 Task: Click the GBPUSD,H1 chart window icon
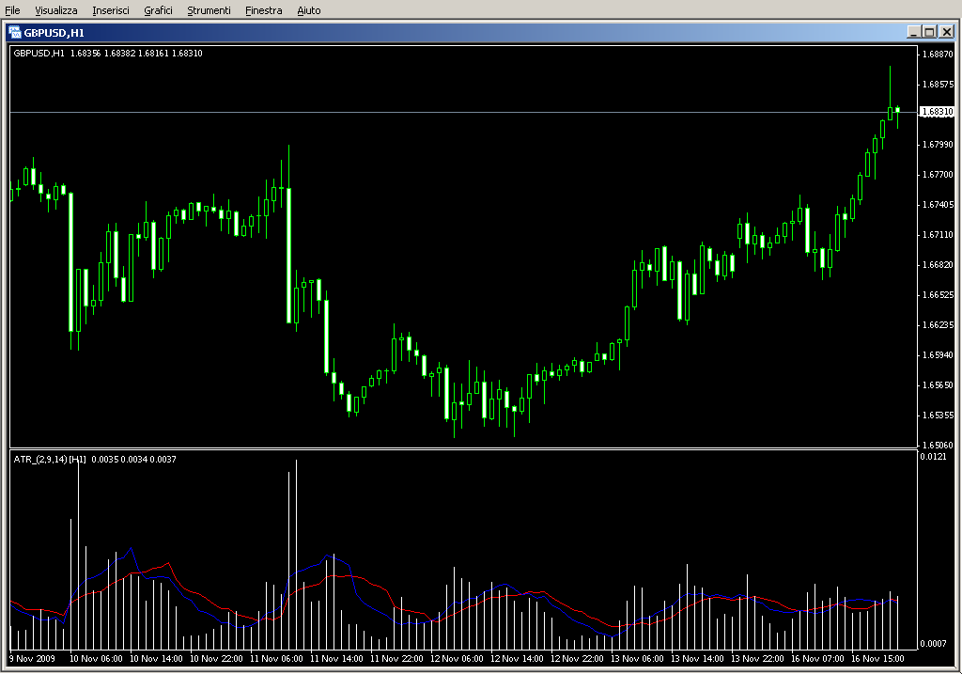click(x=15, y=33)
